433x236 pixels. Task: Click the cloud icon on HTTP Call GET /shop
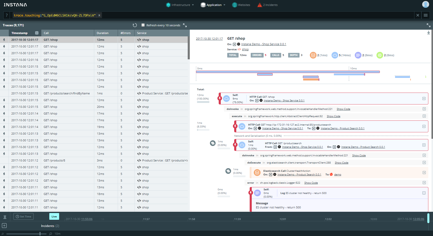point(226,99)
